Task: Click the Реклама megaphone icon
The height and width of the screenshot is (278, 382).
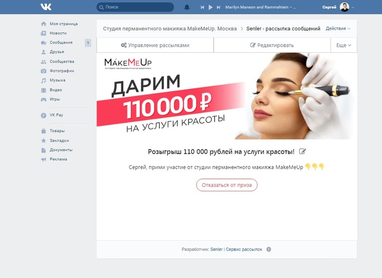Action: pos(44,160)
